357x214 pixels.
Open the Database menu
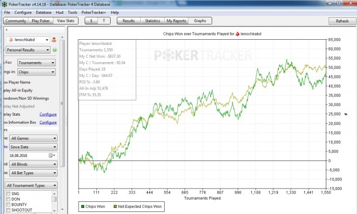(43, 12)
